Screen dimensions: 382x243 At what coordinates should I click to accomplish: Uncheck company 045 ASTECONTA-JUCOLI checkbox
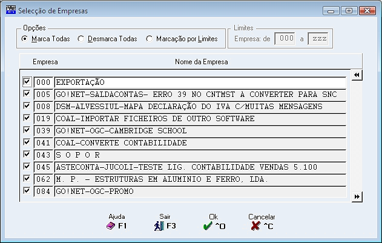coord(27,167)
